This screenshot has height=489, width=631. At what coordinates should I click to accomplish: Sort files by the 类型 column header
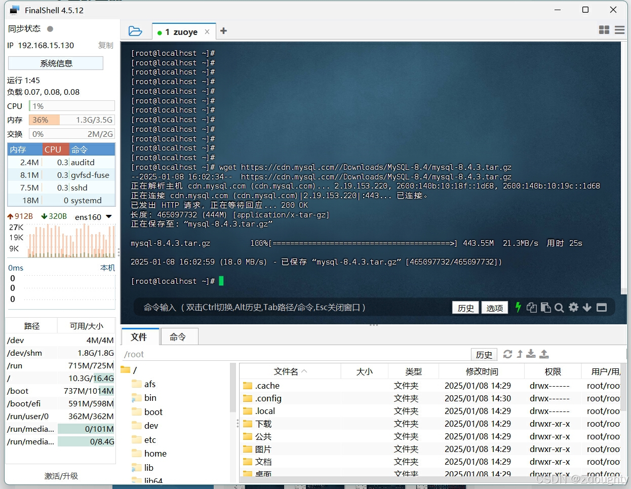(x=413, y=371)
